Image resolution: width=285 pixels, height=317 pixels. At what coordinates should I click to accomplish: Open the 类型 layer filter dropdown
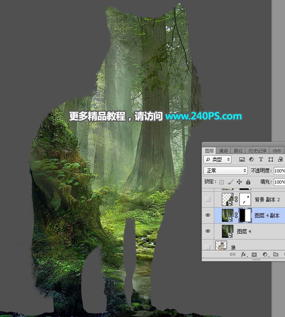[218, 159]
